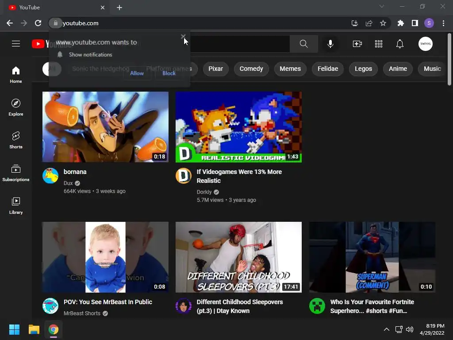Bookmark this tab with the star
453x340 pixels.
383,23
